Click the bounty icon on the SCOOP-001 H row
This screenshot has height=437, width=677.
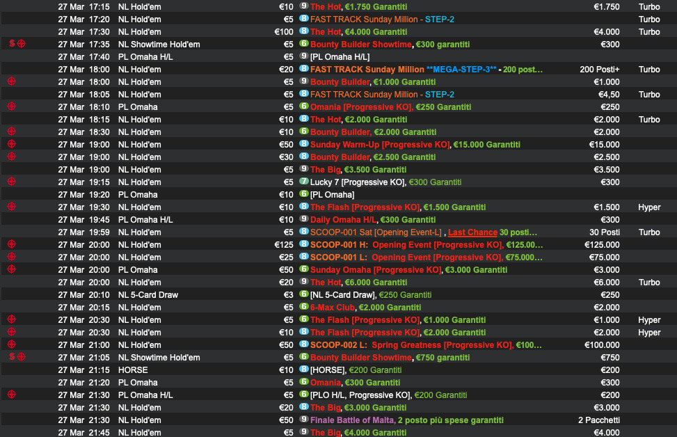click(x=12, y=244)
